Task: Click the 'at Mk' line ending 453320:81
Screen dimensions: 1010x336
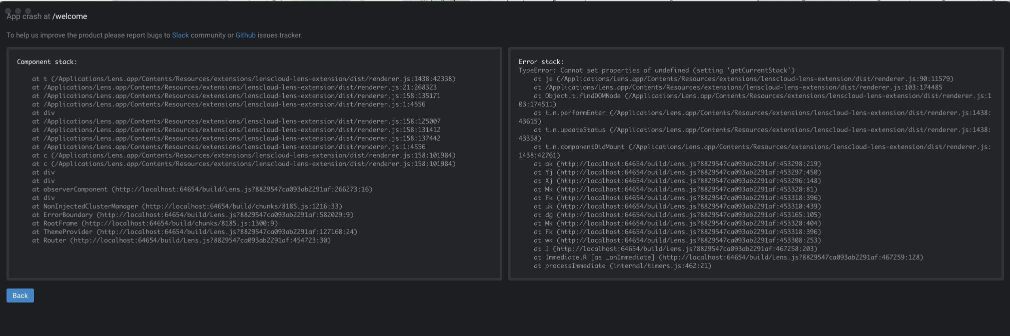Action: [676, 189]
